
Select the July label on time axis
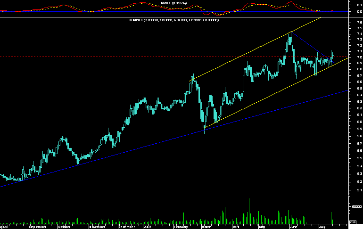[322, 227]
